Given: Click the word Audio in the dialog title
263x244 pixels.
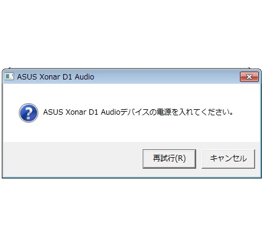Looking at the screenshot, I should click(84, 77).
